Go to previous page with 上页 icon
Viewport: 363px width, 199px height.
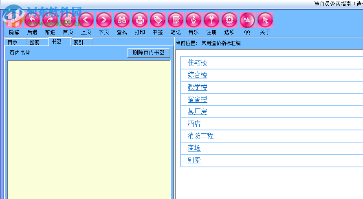coord(86,20)
